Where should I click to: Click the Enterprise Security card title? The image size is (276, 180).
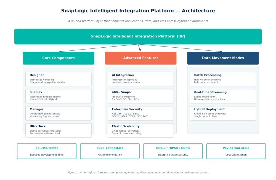[x=127, y=109]
